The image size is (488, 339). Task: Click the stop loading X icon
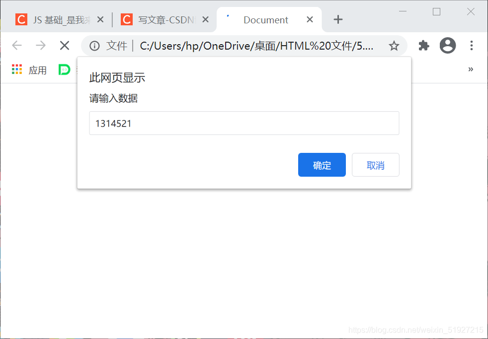(x=64, y=45)
